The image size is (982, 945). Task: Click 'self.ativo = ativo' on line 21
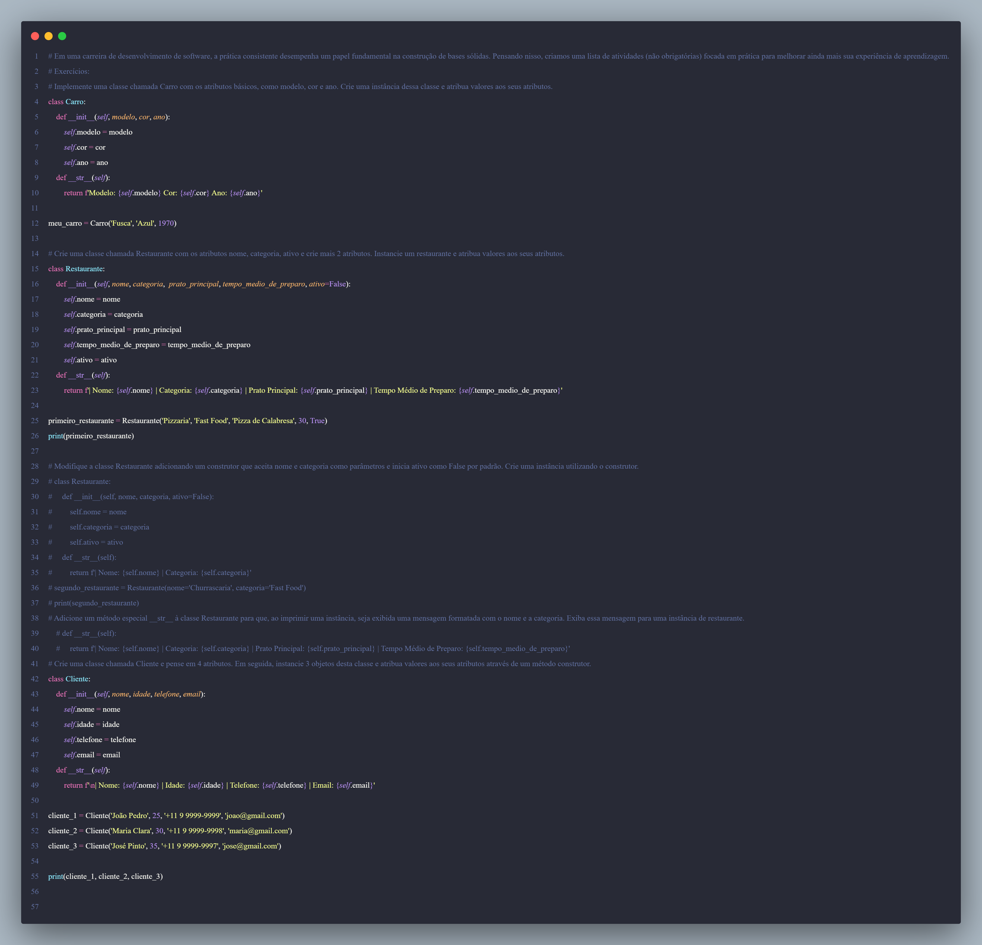(x=90, y=360)
